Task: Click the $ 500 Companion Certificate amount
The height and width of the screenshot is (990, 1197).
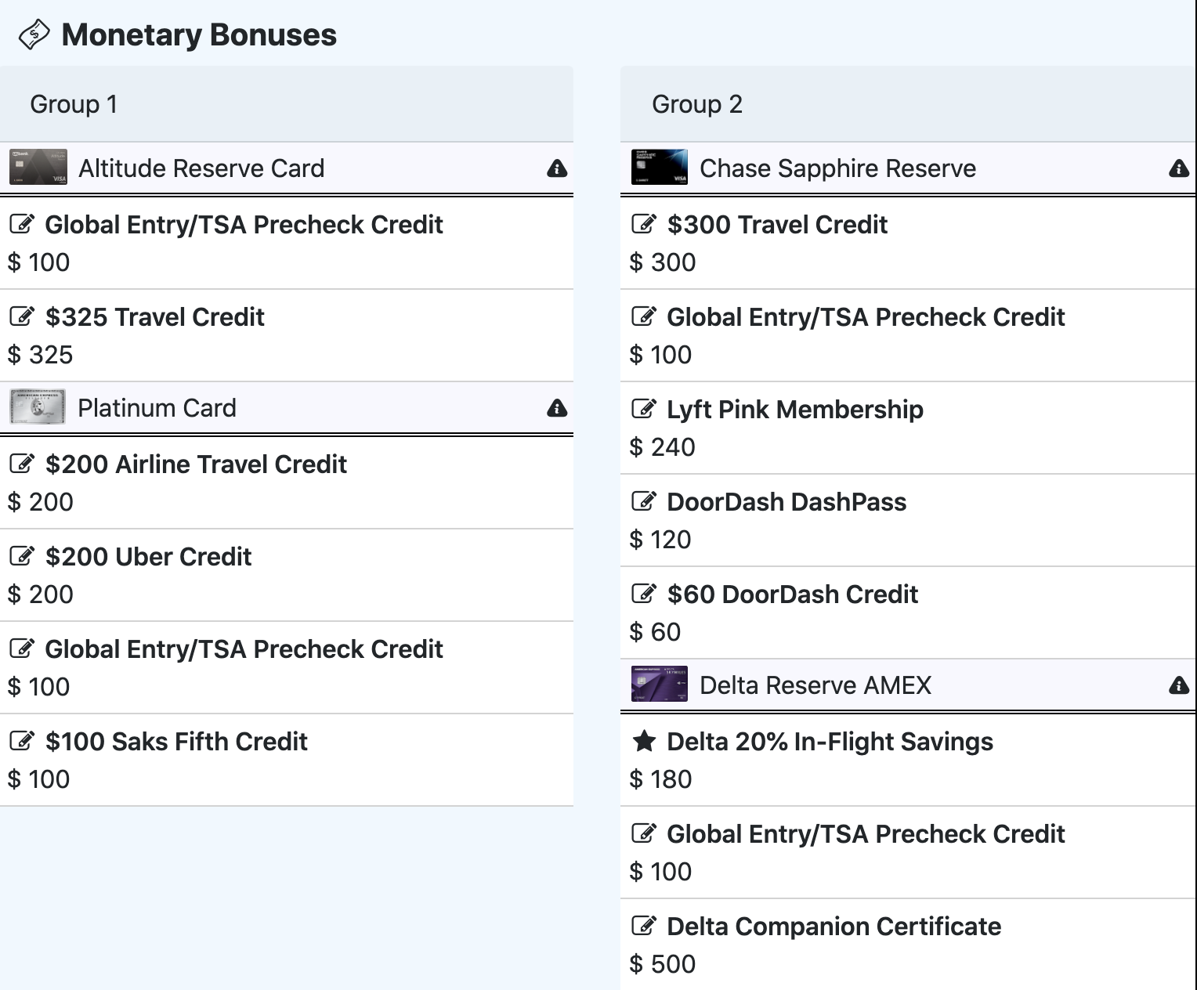Action: (x=663, y=964)
